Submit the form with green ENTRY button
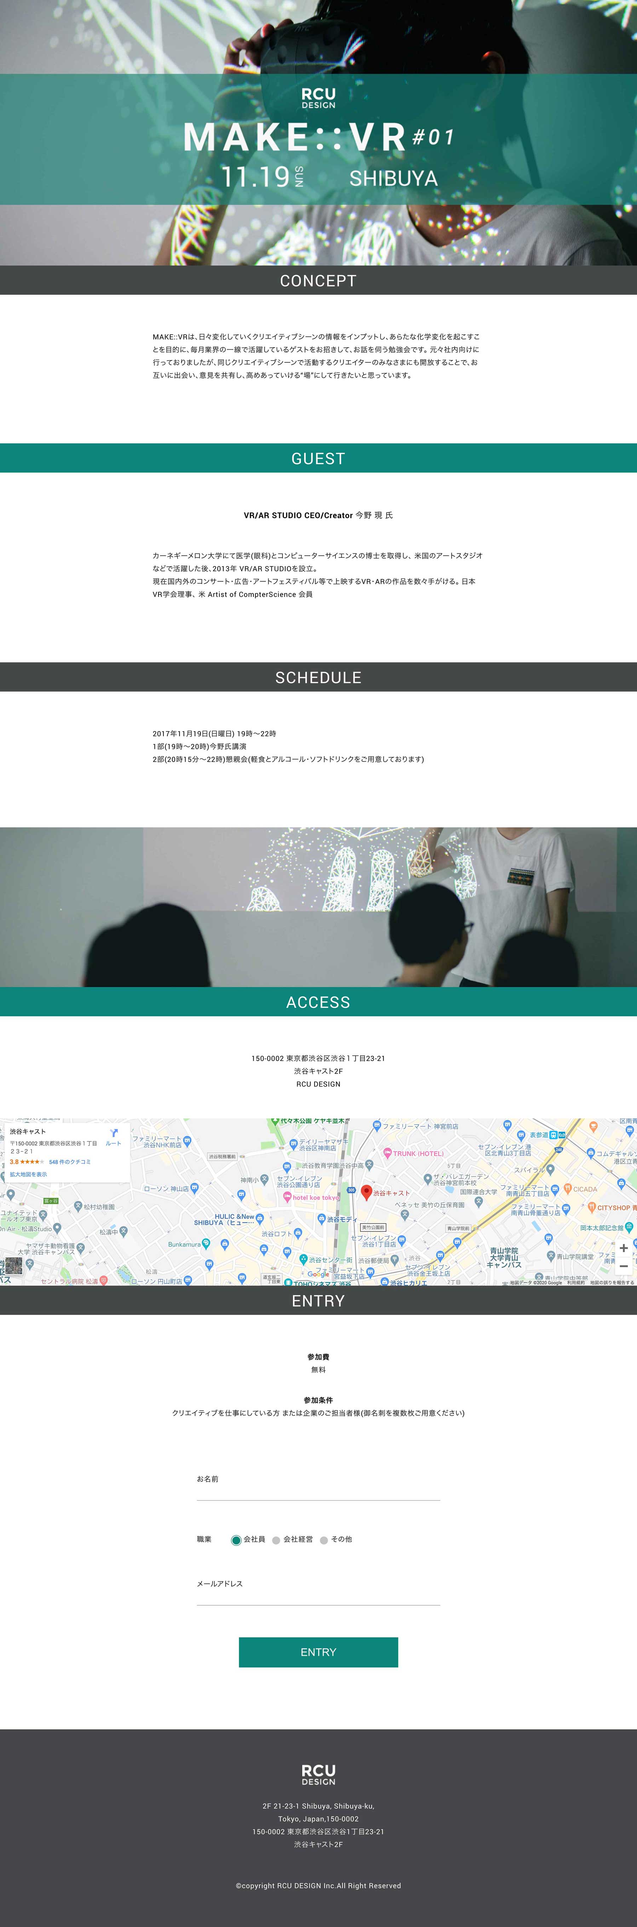Image resolution: width=637 pixels, height=1927 pixels. 318,1652
